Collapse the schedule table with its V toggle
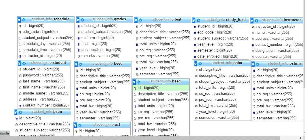 pos(19,20)
